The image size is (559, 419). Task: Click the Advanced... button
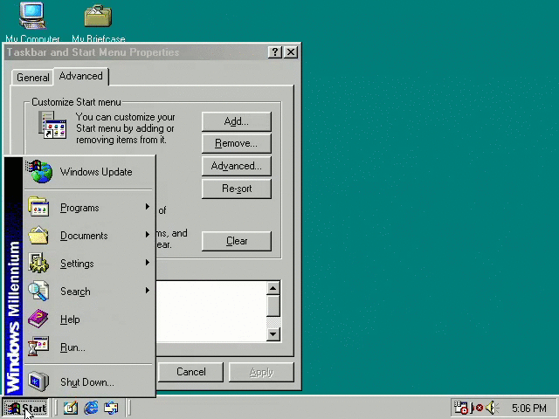pos(237,166)
